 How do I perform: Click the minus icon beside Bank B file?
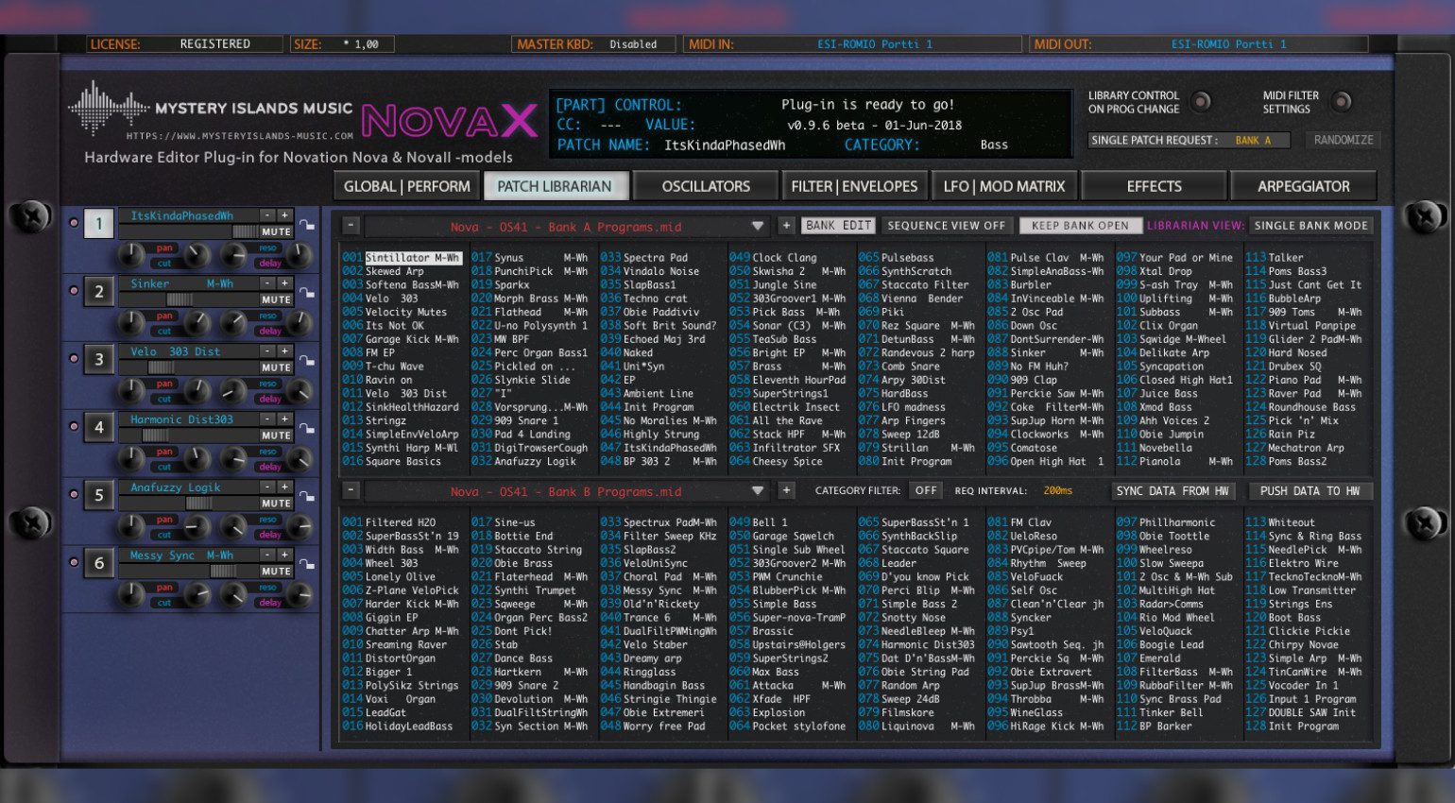coord(351,490)
